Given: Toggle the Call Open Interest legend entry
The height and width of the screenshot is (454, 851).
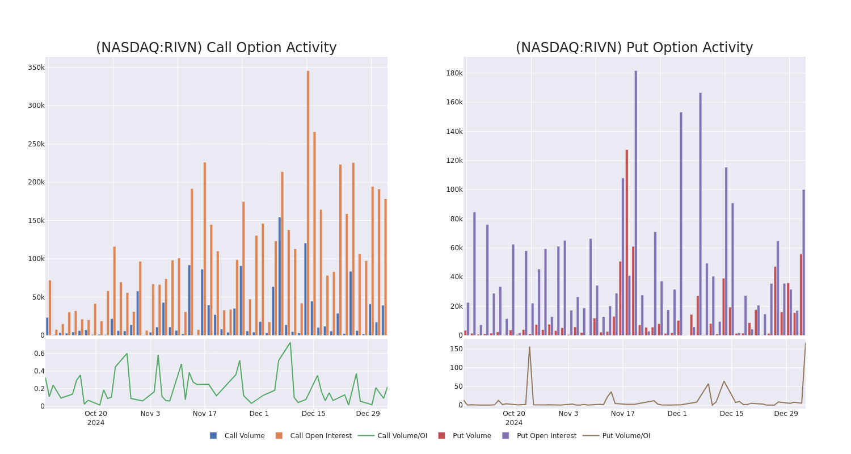Looking at the screenshot, I should (x=313, y=436).
